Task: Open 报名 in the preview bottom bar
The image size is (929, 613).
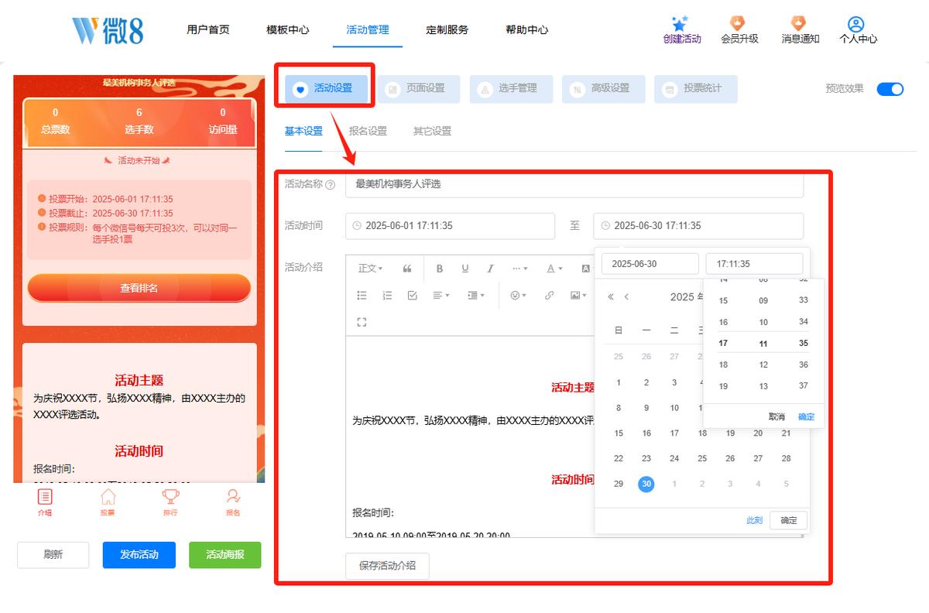Action: [x=233, y=502]
